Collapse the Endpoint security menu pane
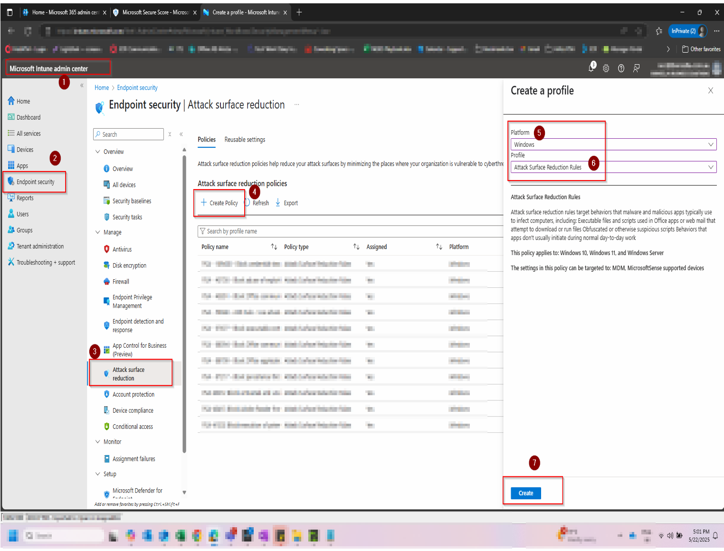The width and height of the screenshot is (724, 551). tap(181, 134)
